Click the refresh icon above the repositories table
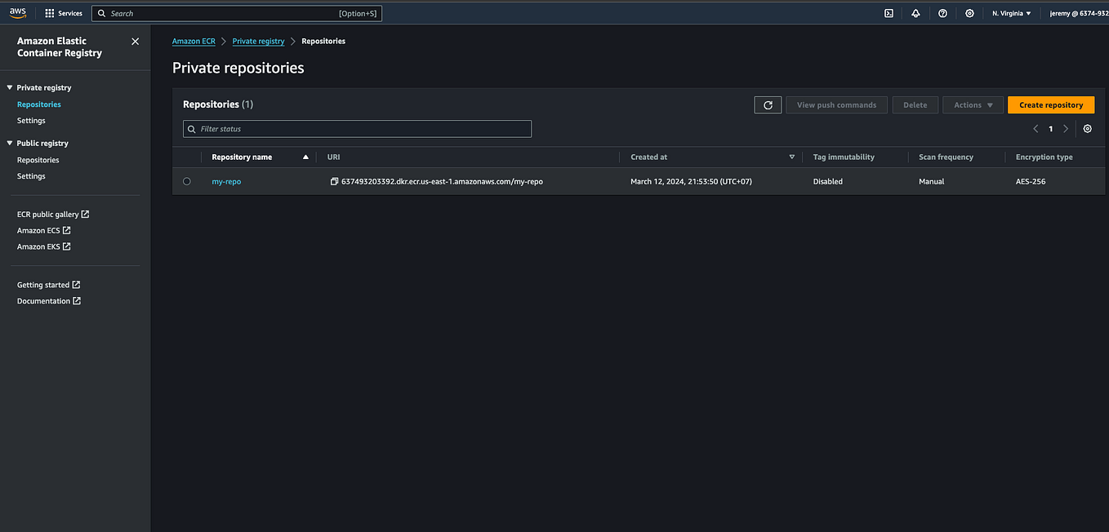 [x=768, y=104]
